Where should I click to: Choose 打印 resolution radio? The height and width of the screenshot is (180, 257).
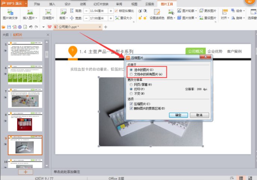(x=131, y=89)
